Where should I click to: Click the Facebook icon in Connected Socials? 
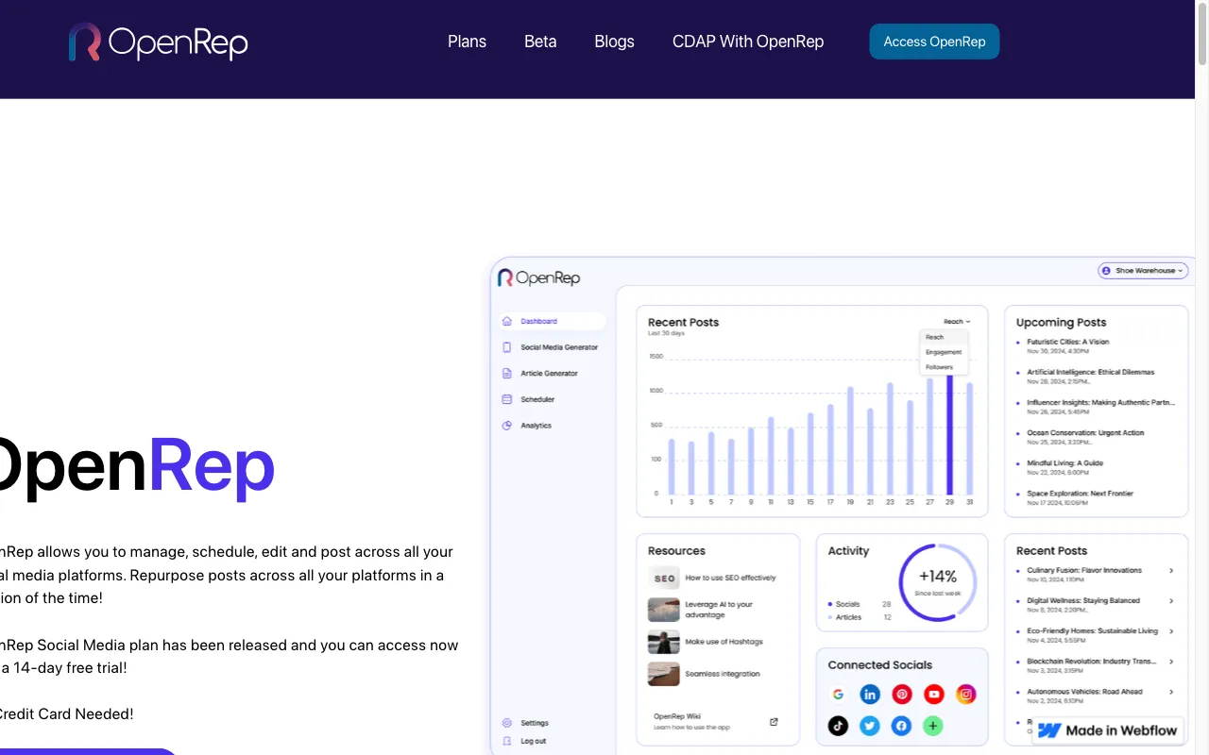[902, 726]
